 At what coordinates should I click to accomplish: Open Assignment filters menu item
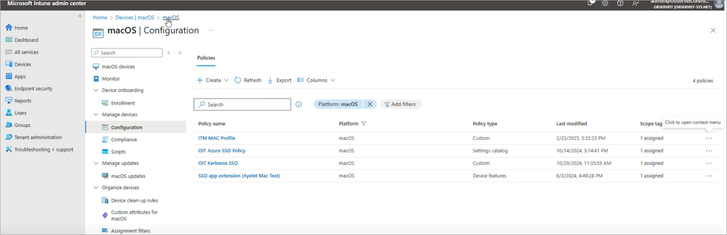[x=125, y=230]
